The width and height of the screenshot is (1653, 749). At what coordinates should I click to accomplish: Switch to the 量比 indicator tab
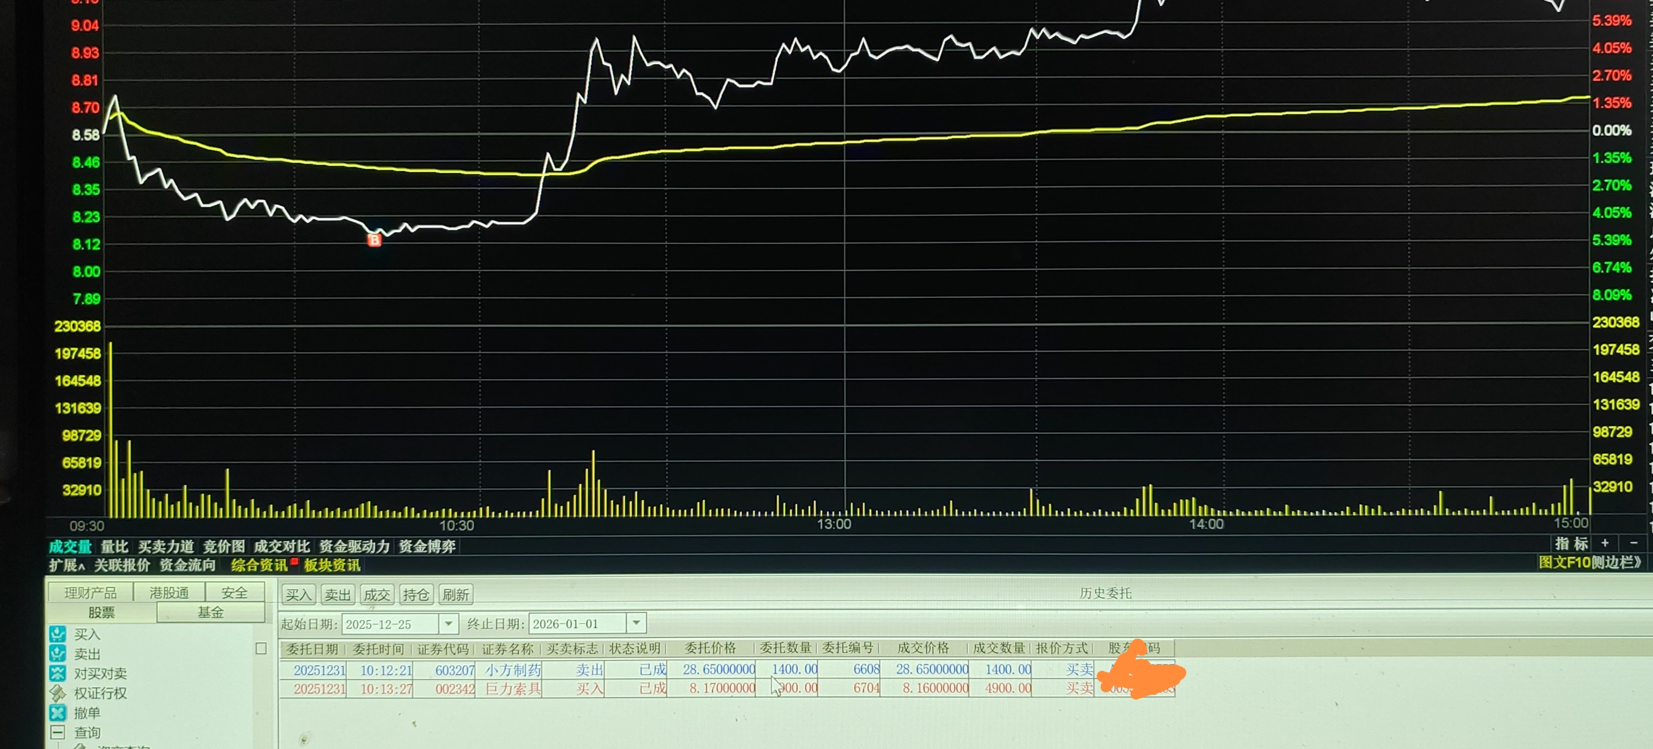point(115,546)
